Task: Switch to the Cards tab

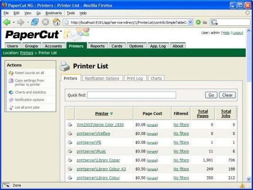Action: pyautogui.click(x=117, y=46)
